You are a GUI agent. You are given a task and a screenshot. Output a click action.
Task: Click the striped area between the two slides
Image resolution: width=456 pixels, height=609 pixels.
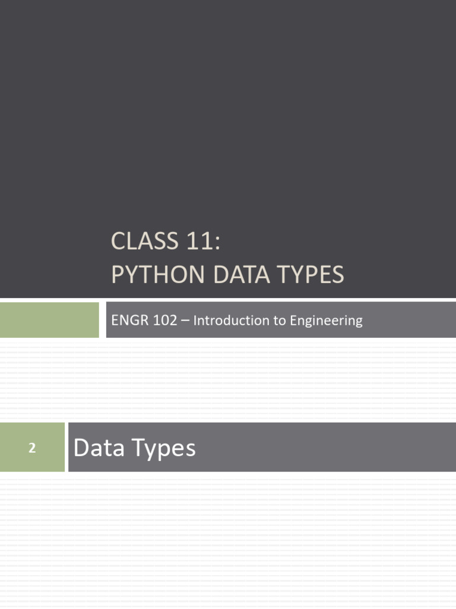(x=228, y=379)
